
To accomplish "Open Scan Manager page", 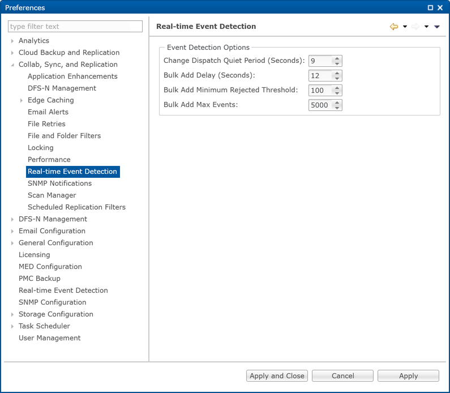I will 52,195.
